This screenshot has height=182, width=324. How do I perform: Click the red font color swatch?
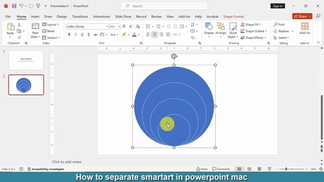coord(134,35)
